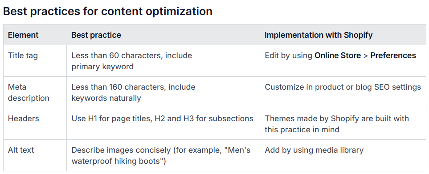This screenshot has height=174, width=429.
Task: Click the bold 'Online Store' text
Action: tap(338, 55)
